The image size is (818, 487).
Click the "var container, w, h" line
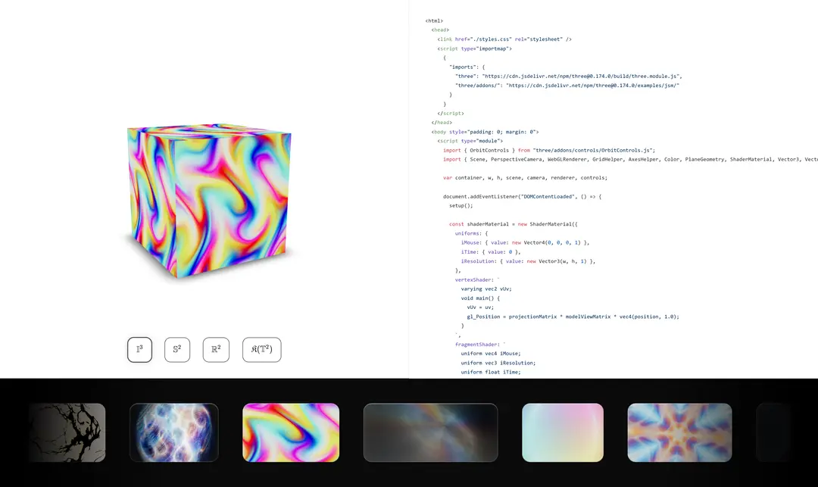tap(526, 178)
